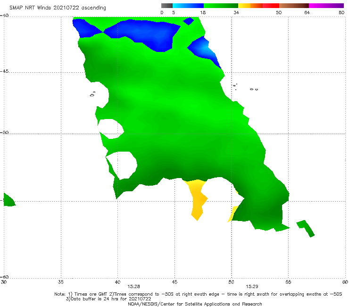Viewport: 349px width, 307px height.
Task: Click the "60" longitude axis label
Action: coord(345,282)
